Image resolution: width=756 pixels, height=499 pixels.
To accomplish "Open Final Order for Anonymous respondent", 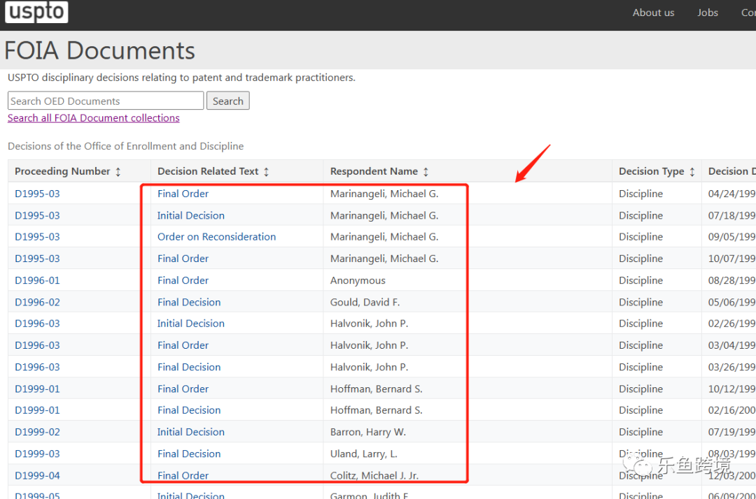I will pos(183,280).
